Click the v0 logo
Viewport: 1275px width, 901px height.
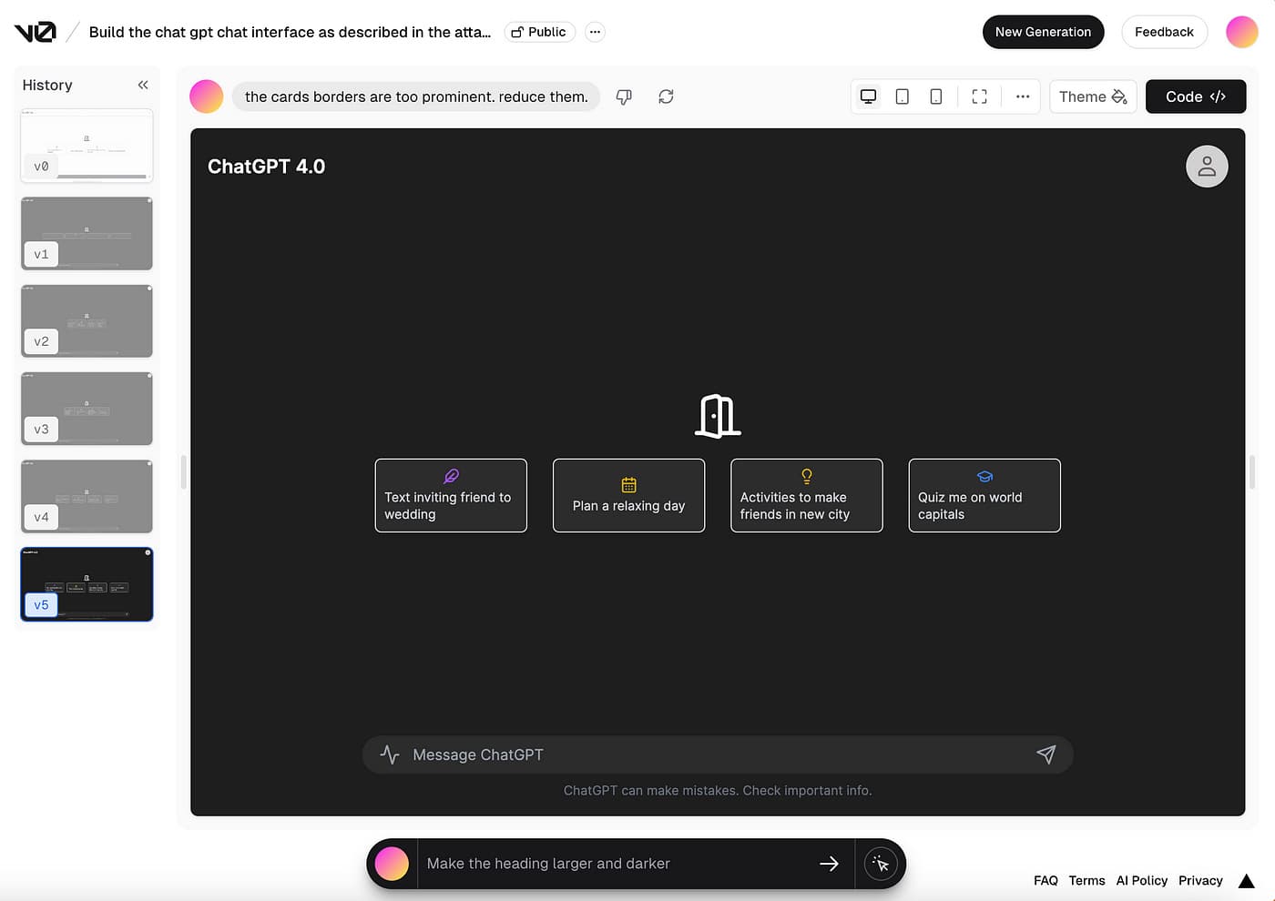point(36,32)
